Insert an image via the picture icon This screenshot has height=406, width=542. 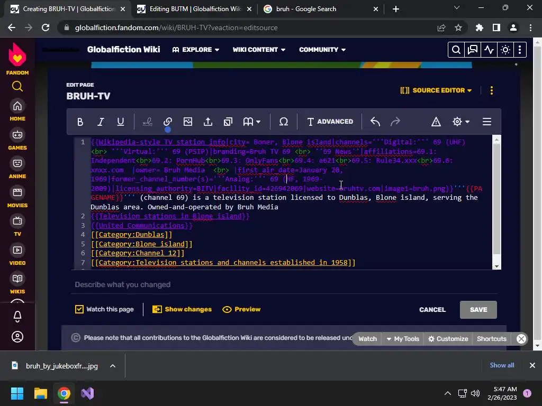[188, 122]
